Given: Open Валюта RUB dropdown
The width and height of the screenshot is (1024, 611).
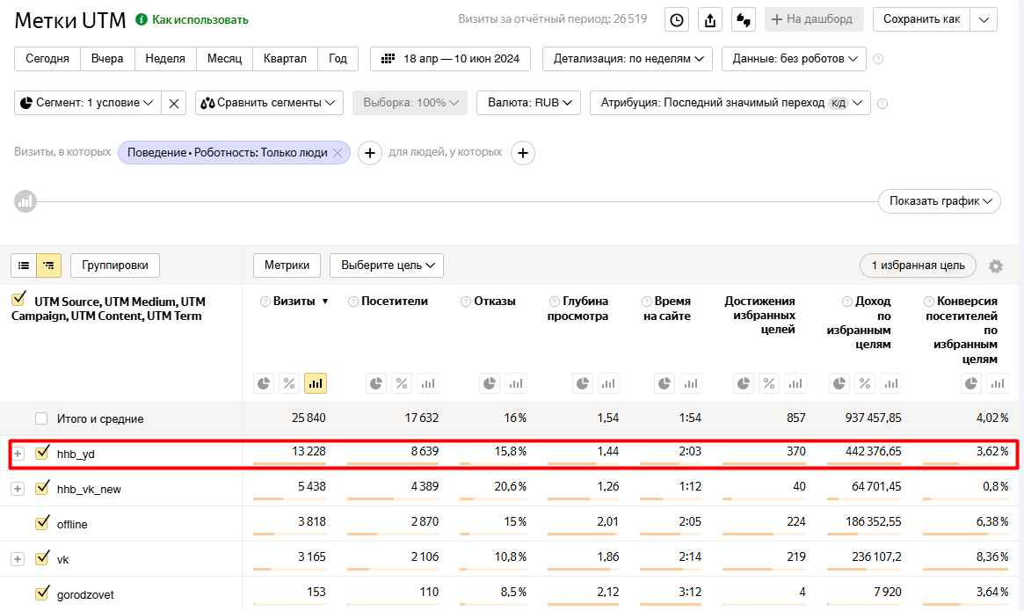Looking at the screenshot, I should click(529, 103).
